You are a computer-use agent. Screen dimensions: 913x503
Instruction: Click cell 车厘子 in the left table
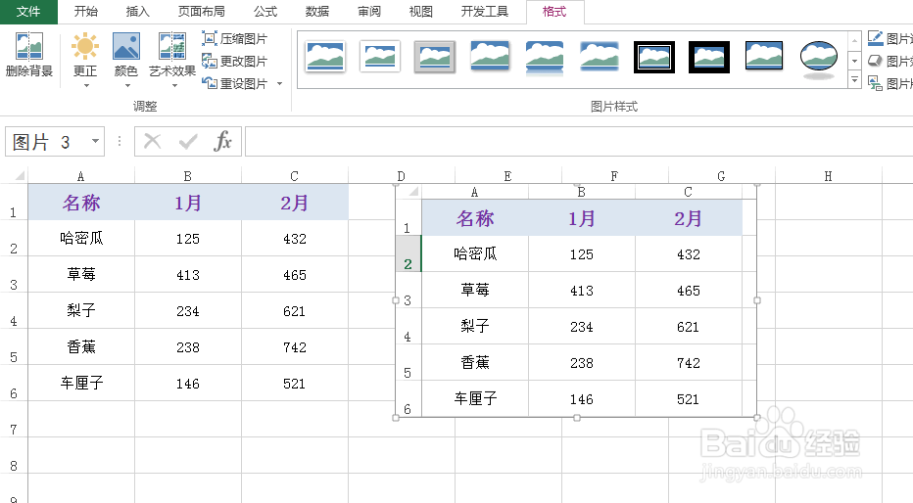click(x=81, y=384)
